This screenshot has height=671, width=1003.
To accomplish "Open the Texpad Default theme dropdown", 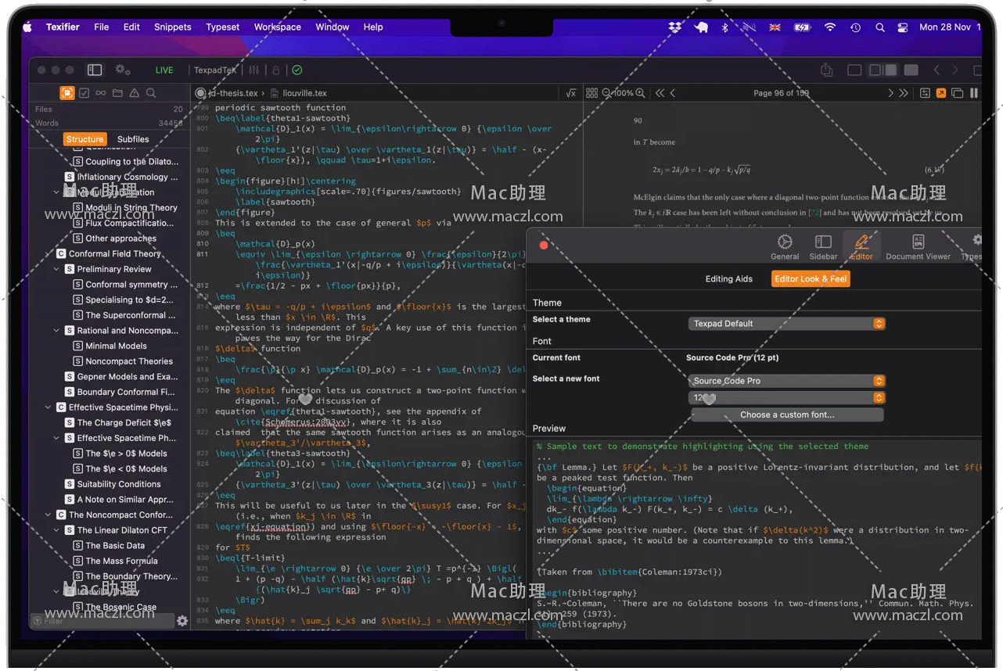I will (787, 324).
